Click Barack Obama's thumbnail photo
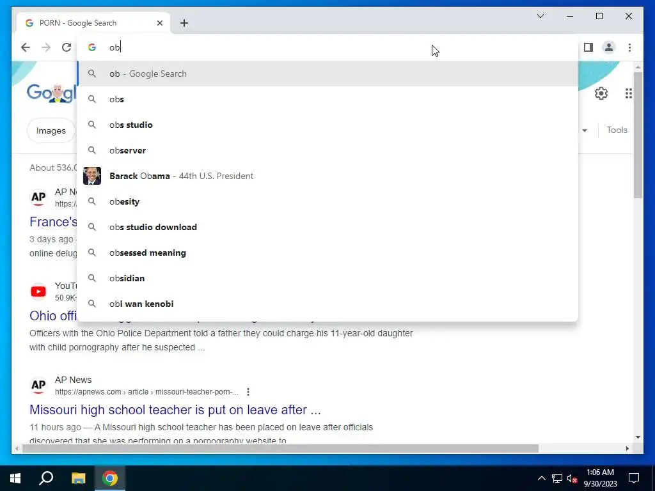 coord(92,176)
